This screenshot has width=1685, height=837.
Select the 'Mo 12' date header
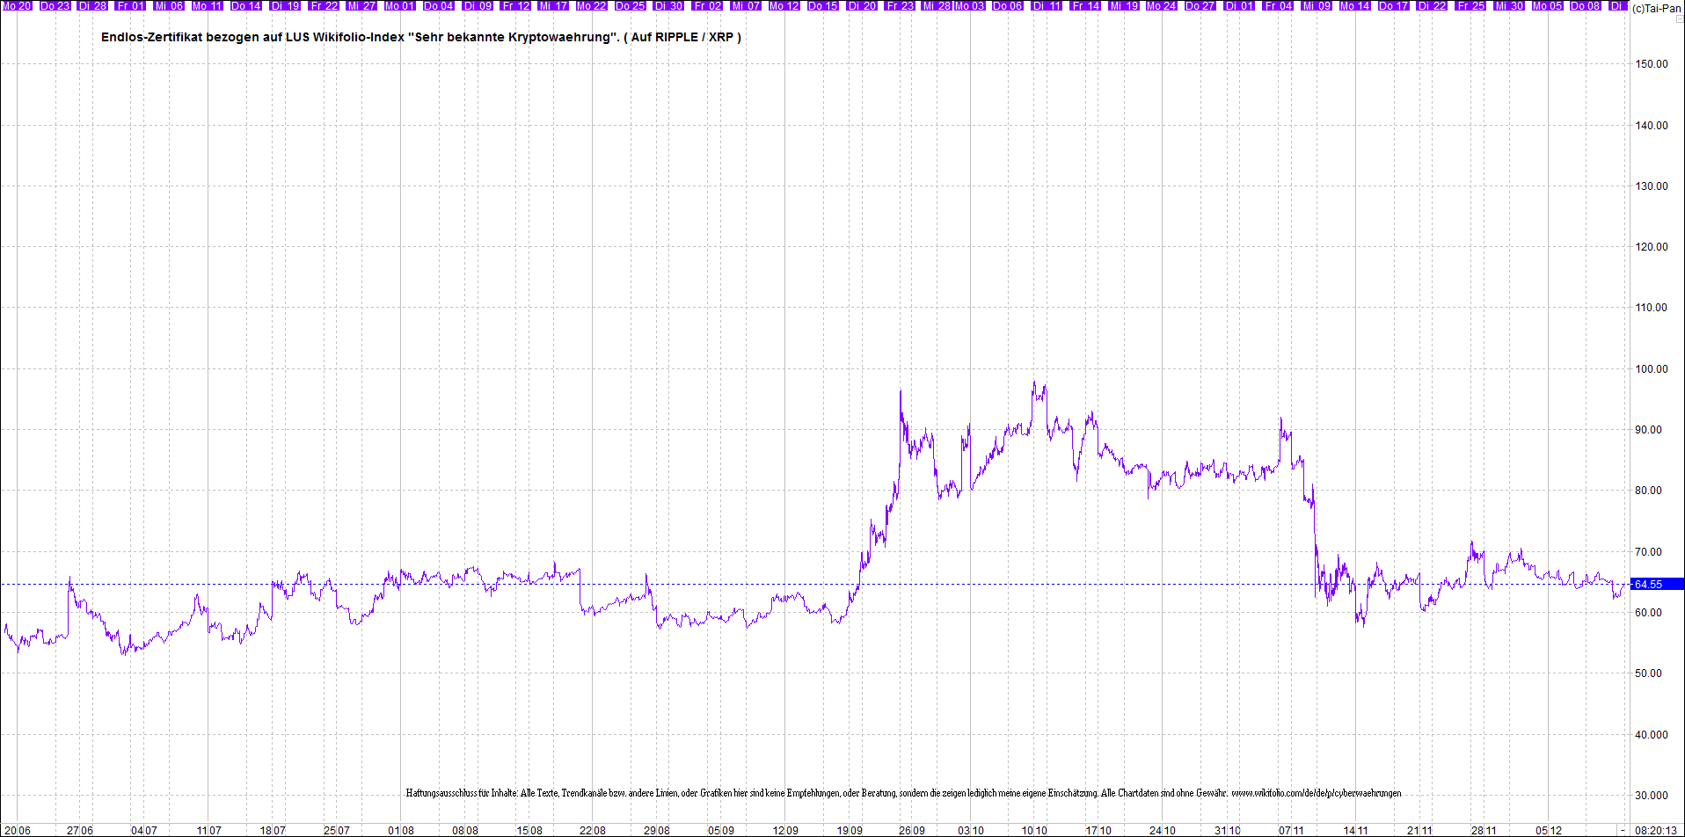[x=784, y=5]
